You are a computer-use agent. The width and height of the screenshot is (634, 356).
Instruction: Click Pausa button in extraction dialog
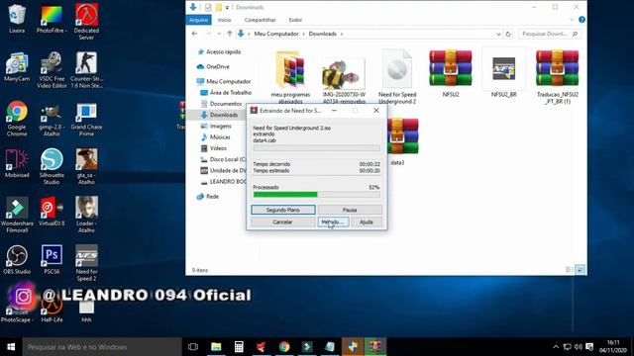pyautogui.click(x=350, y=210)
